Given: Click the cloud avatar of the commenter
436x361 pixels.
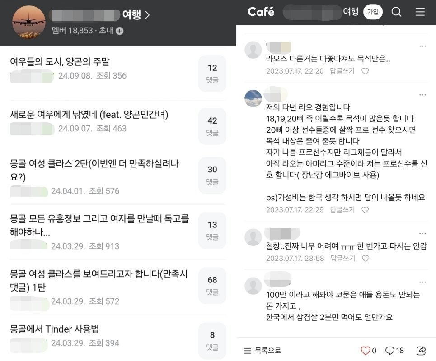Looking at the screenshot, I should pos(253,98).
